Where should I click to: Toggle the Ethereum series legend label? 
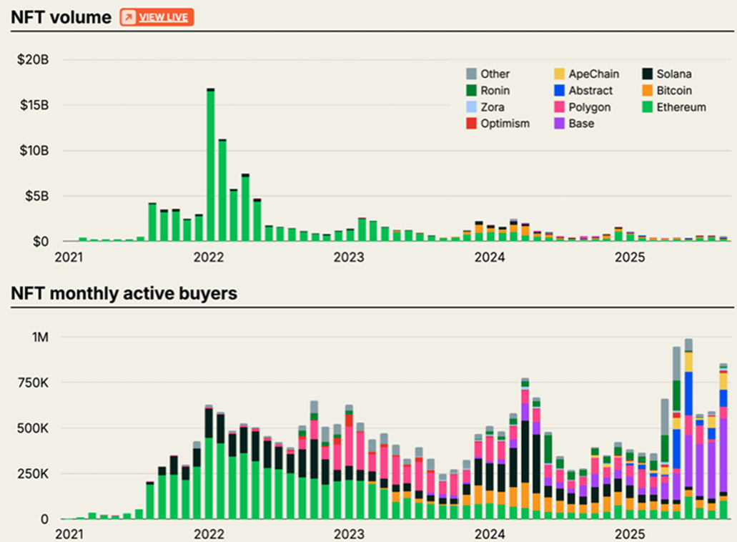tap(681, 107)
